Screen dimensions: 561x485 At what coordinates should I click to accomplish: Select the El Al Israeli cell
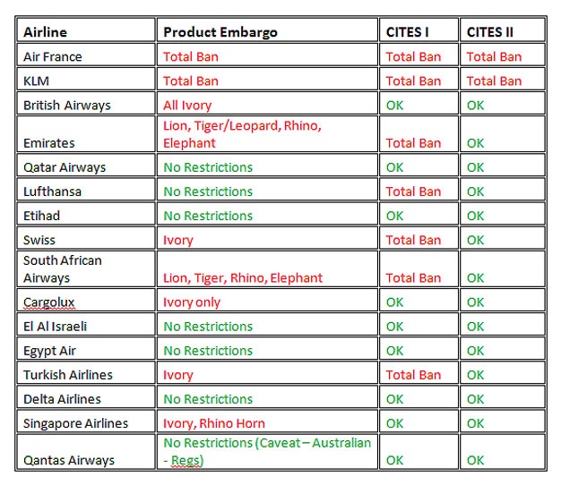[x=86, y=324]
